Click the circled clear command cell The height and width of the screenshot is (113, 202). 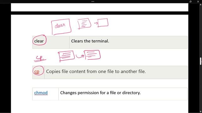point(39,41)
